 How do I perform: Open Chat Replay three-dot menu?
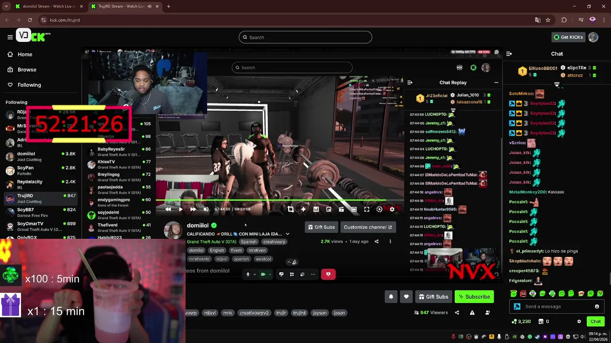coord(496,82)
